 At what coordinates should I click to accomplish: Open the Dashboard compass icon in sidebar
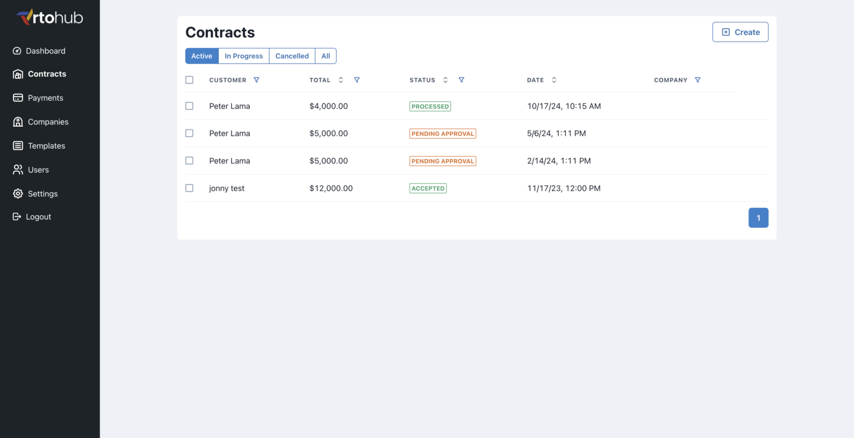point(17,51)
